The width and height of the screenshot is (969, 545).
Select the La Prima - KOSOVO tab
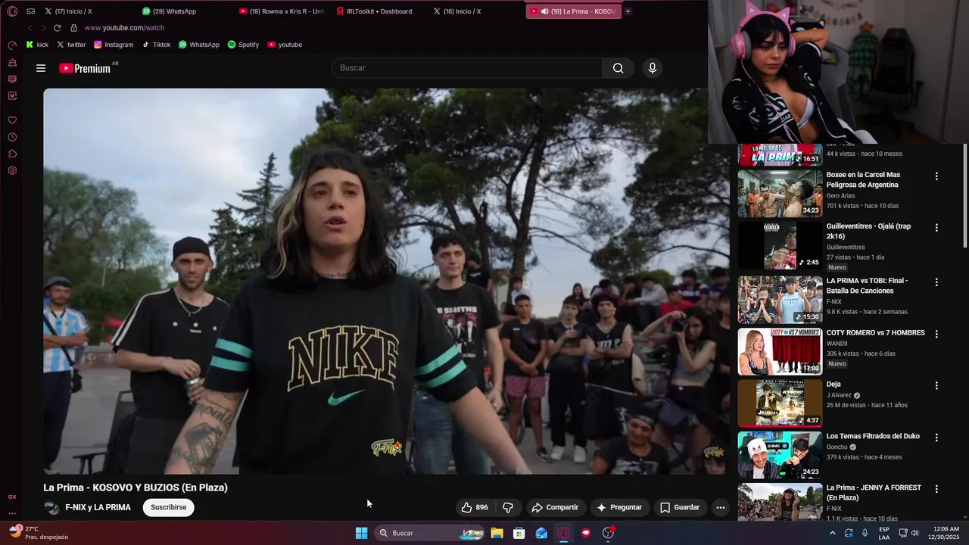coord(573,11)
